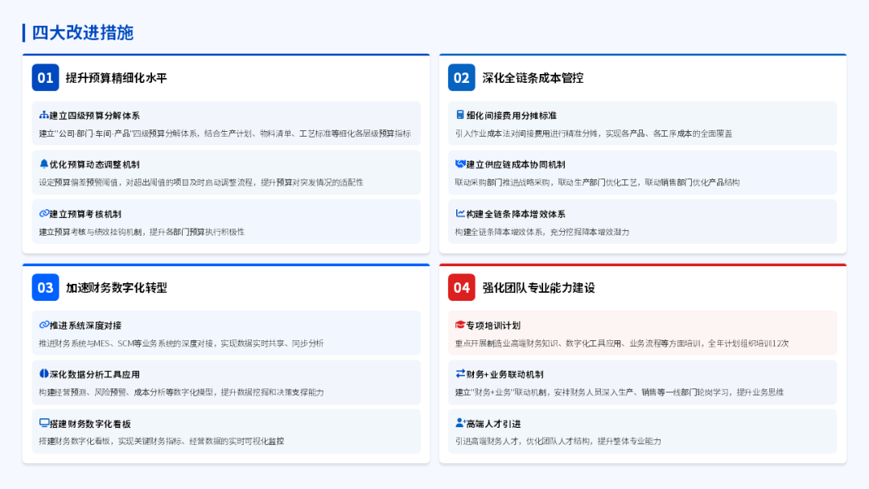Click the add-user icon beside 高端人才引进

pos(460,423)
